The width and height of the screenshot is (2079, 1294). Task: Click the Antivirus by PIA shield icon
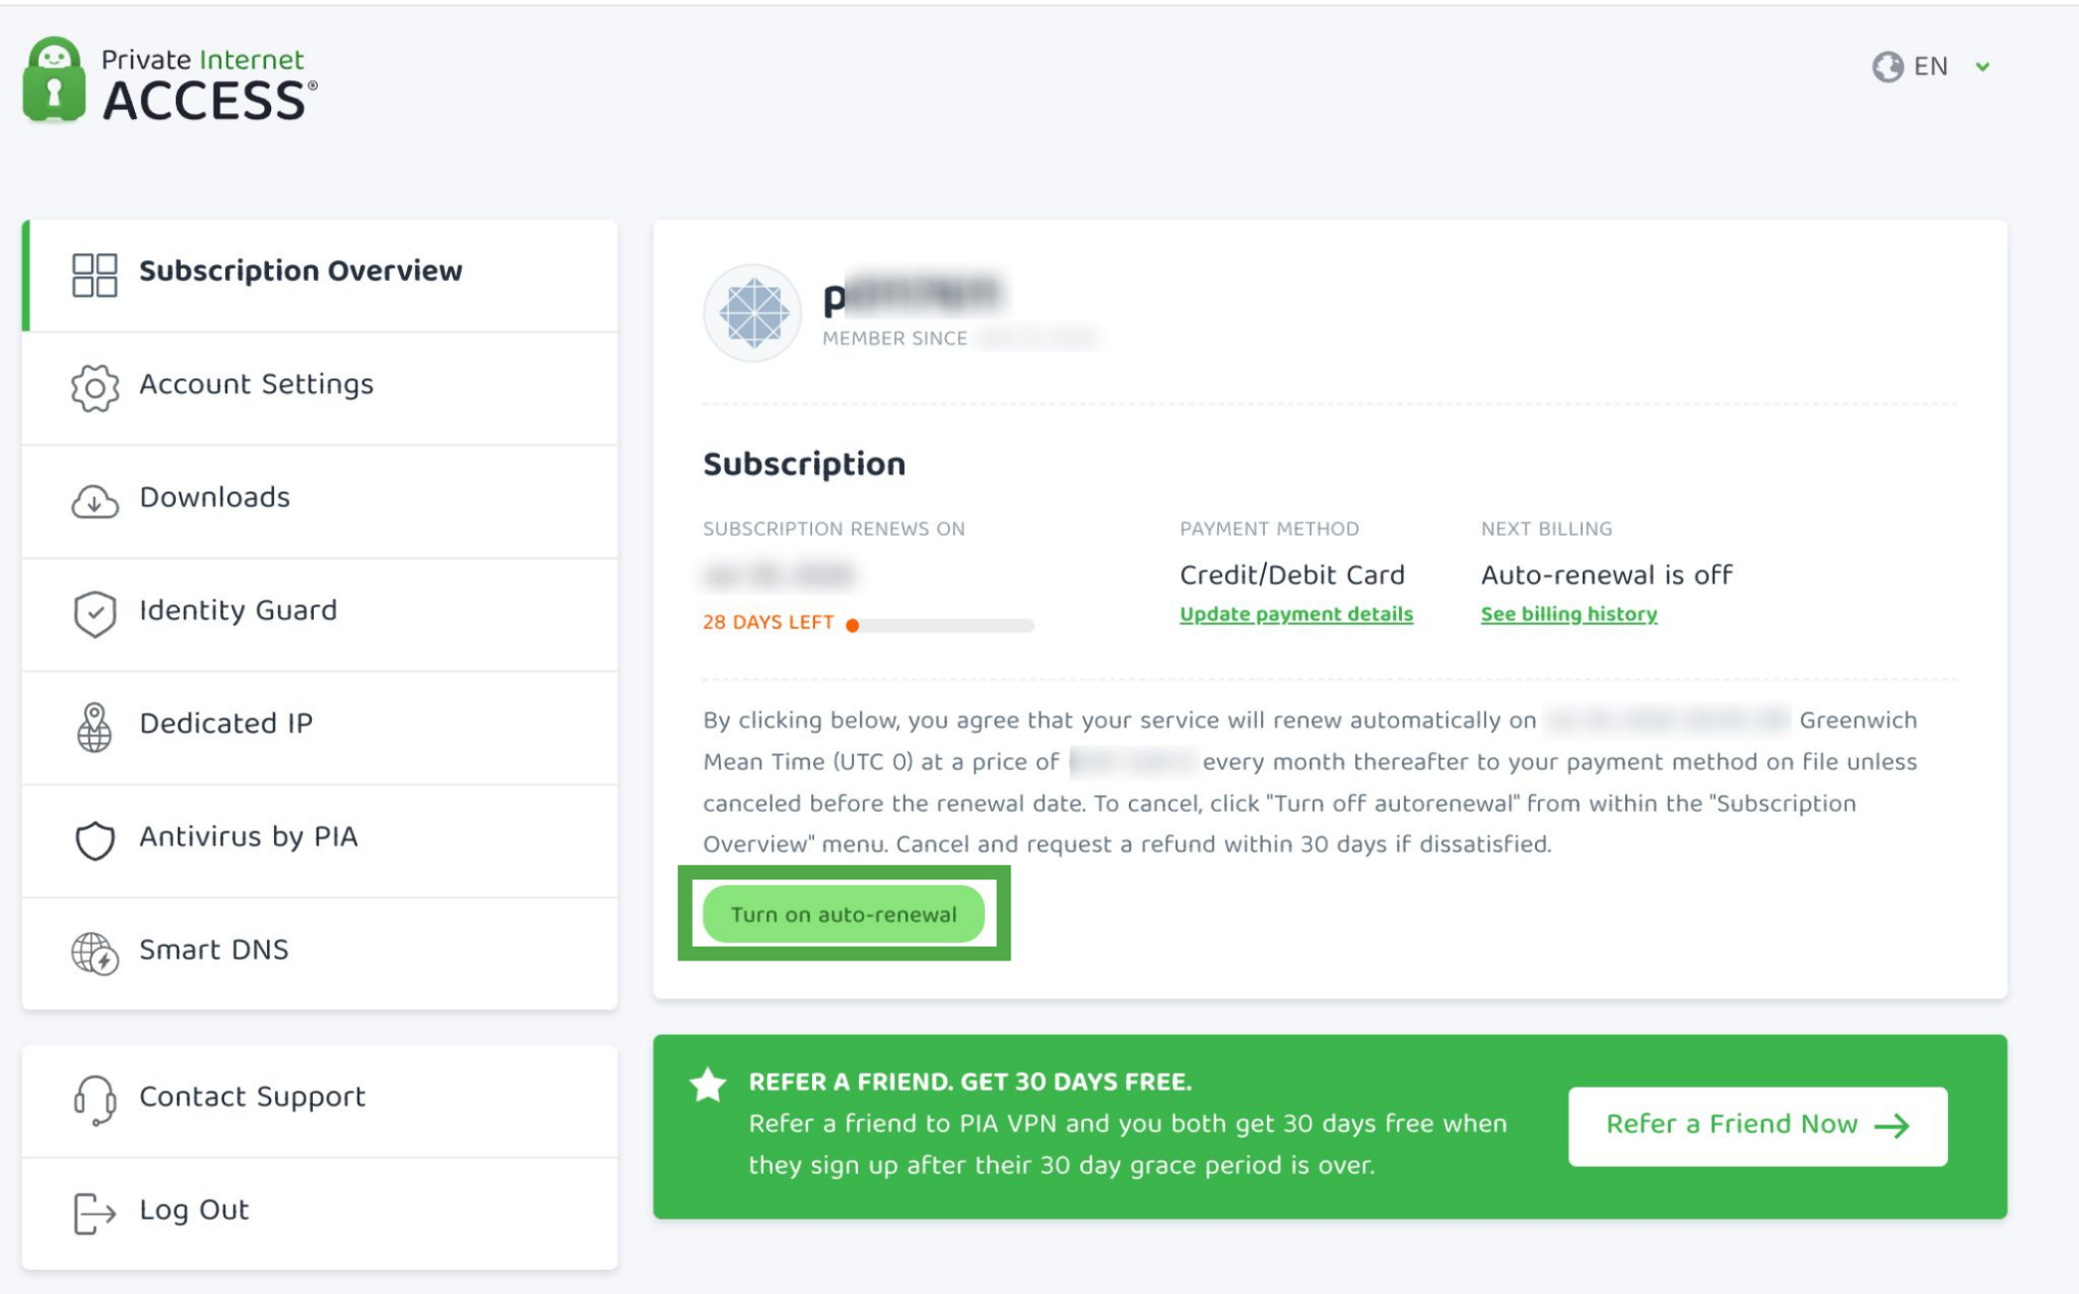(x=94, y=841)
